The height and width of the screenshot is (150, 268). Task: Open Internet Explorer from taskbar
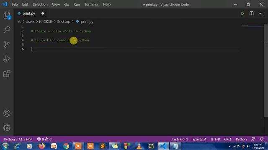17,146
